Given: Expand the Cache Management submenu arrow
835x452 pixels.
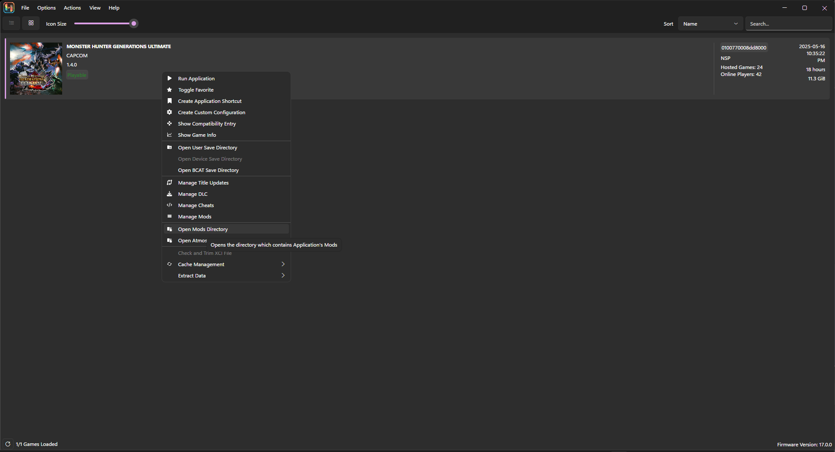Looking at the screenshot, I should (x=283, y=264).
